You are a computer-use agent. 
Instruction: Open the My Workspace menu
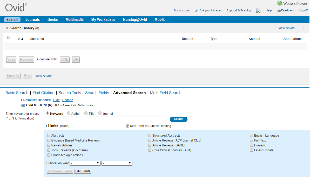[x=103, y=19]
